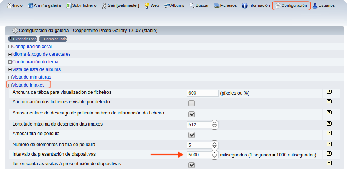The image size is (347, 169).
Task: Click the Buscar magnifier icon
Action: point(192,6)
